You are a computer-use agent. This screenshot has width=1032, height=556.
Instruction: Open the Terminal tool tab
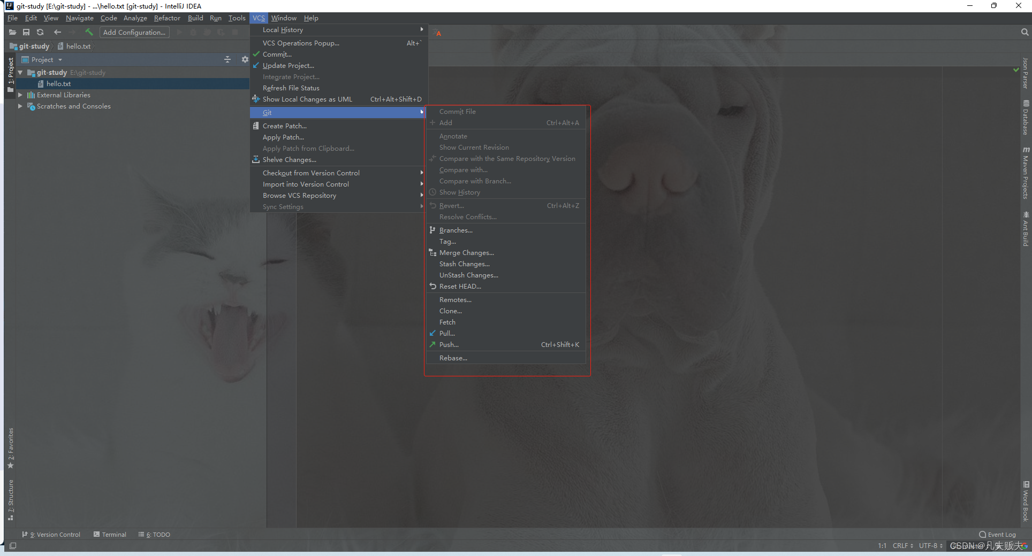110,534
